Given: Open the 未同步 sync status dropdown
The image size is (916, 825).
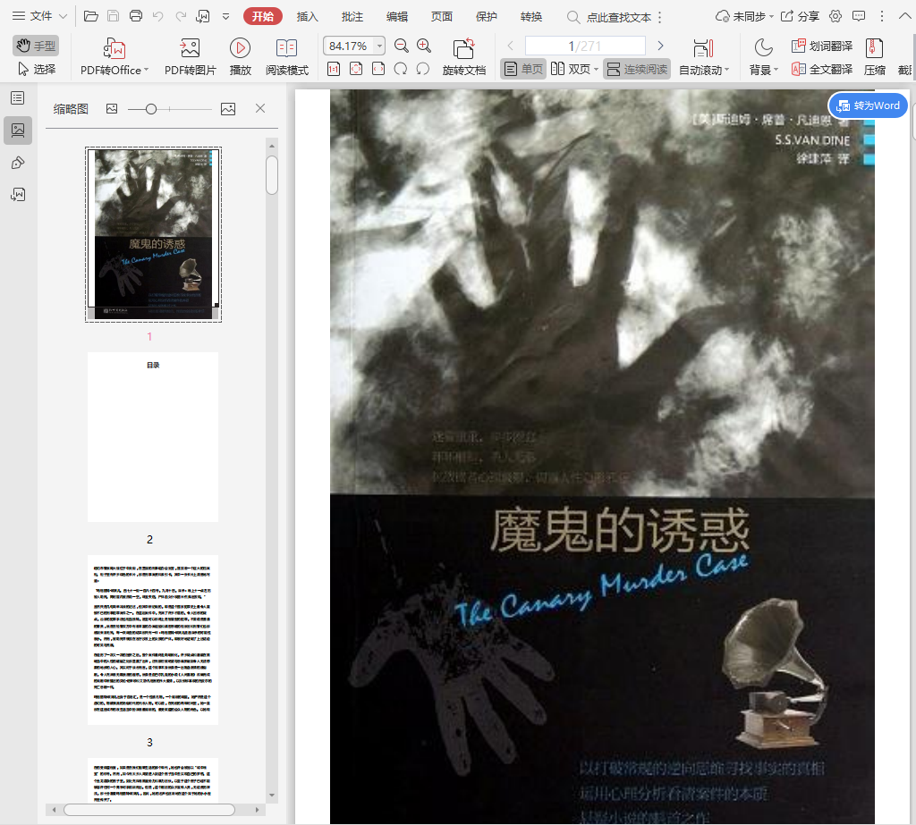Looking at the screenshot, I should 744,16.
